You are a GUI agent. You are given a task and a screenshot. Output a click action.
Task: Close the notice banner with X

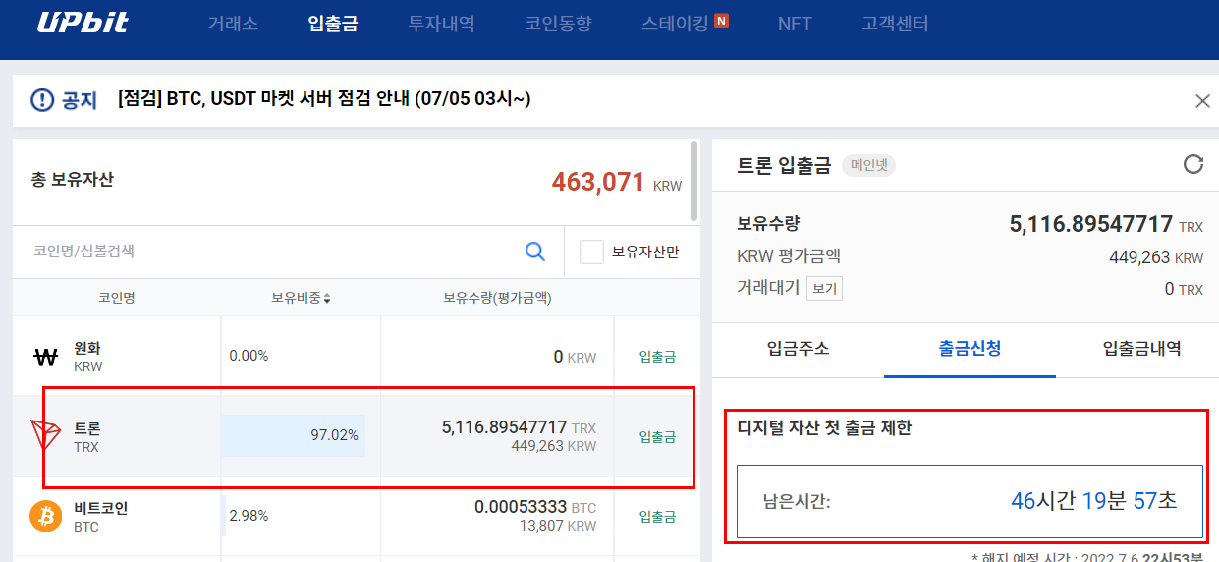tap(1202, 100)
